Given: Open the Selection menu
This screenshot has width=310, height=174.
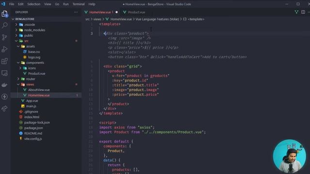Looking at the screenshot, I should [x=34, y=4].
